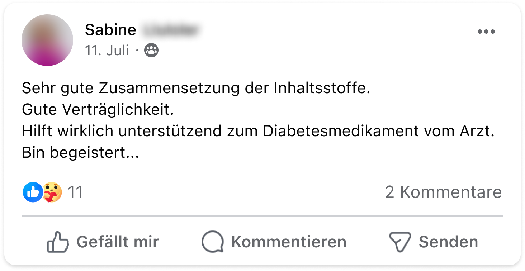Viewport: 525px width, 271px height.
Task: Click the blue thumbs-up reaction icon
Action: [33, 192]
